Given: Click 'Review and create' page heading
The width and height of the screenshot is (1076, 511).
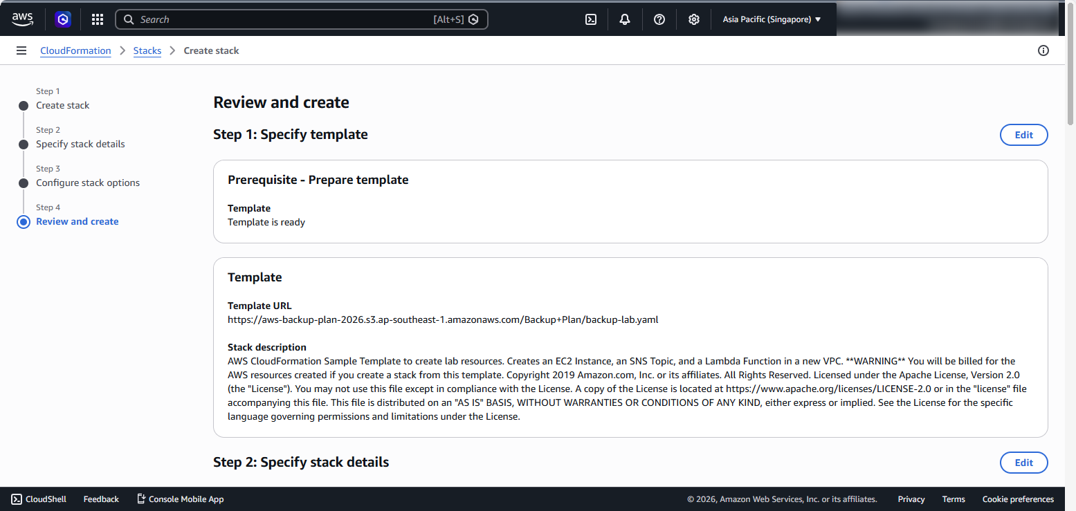Looking at the screenshot, I should [x=281, y=102].
